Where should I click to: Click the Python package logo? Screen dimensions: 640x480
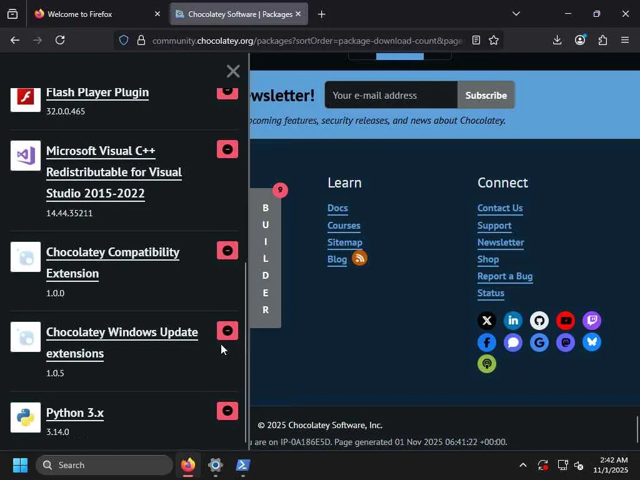[25, 417]
